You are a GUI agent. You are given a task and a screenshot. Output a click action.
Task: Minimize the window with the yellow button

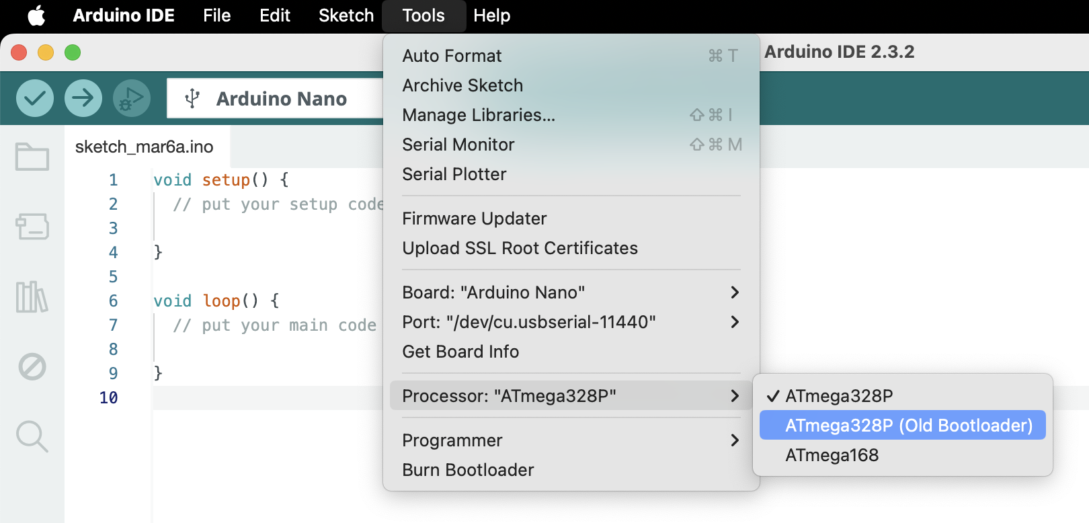[46, 52]
